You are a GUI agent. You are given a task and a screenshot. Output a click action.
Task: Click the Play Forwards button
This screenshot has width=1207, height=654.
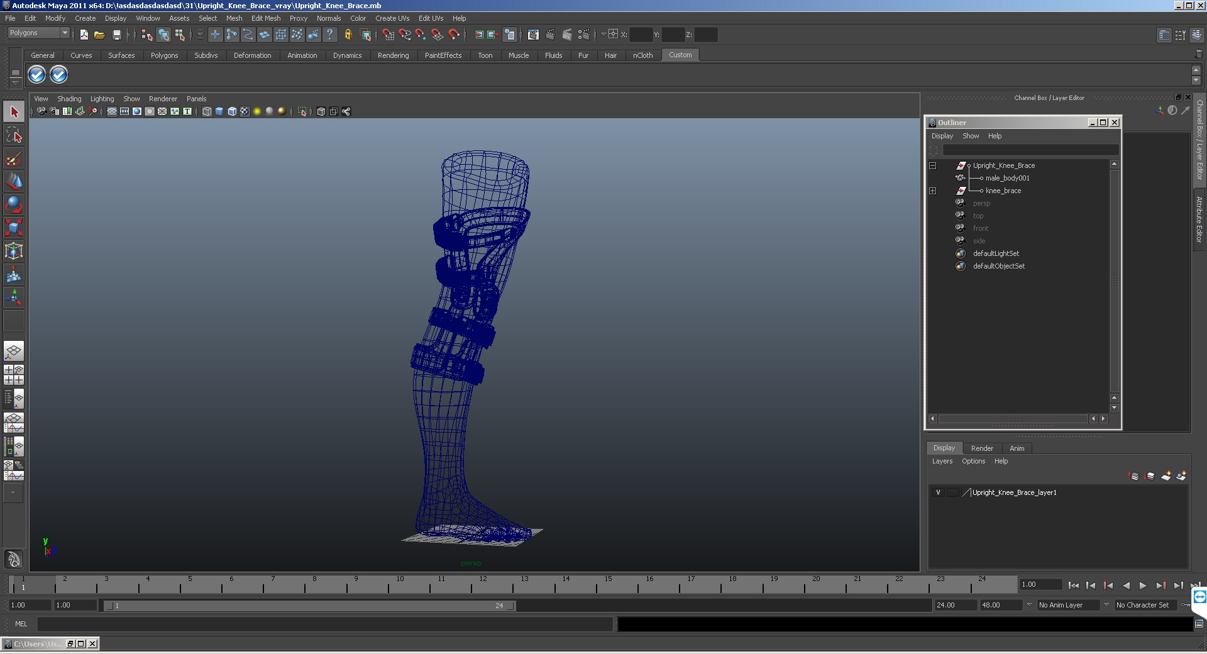pos(1143,585)
